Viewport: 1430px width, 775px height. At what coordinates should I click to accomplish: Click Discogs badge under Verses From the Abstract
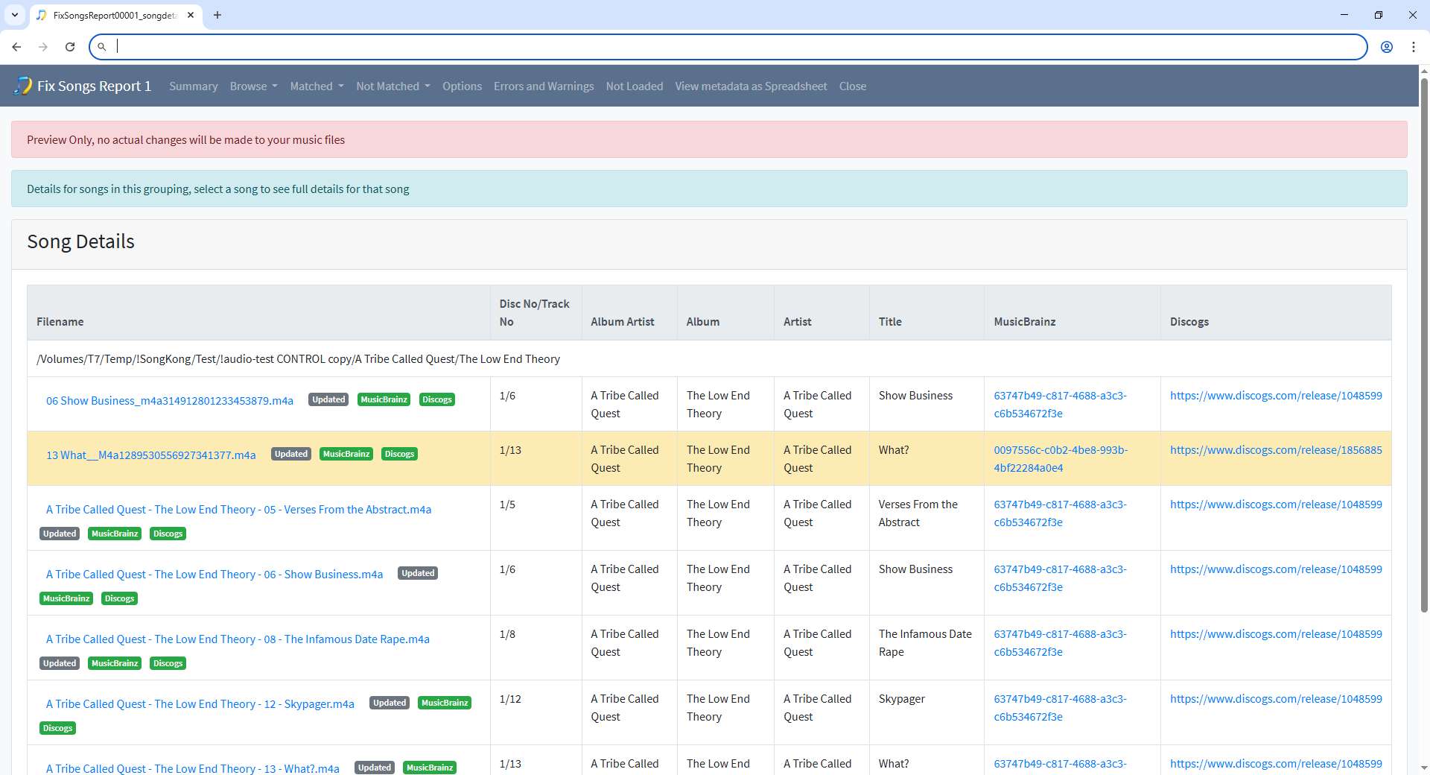[168, 534]
